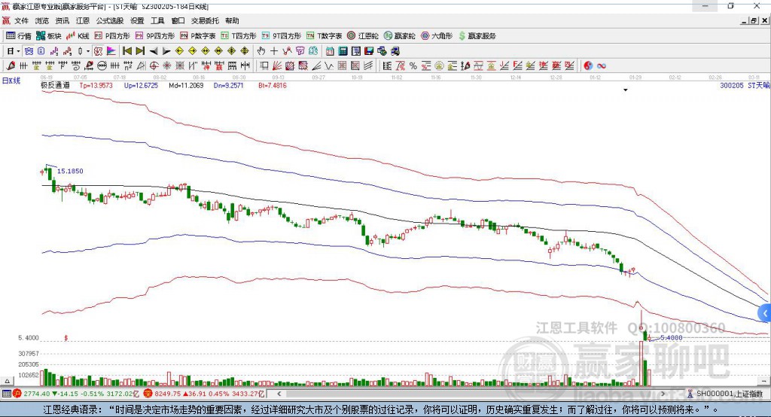Image resolution: width=771 pixels, height=417 pixels.
Task: Jump to last bar icon
Action: [140, 51]
